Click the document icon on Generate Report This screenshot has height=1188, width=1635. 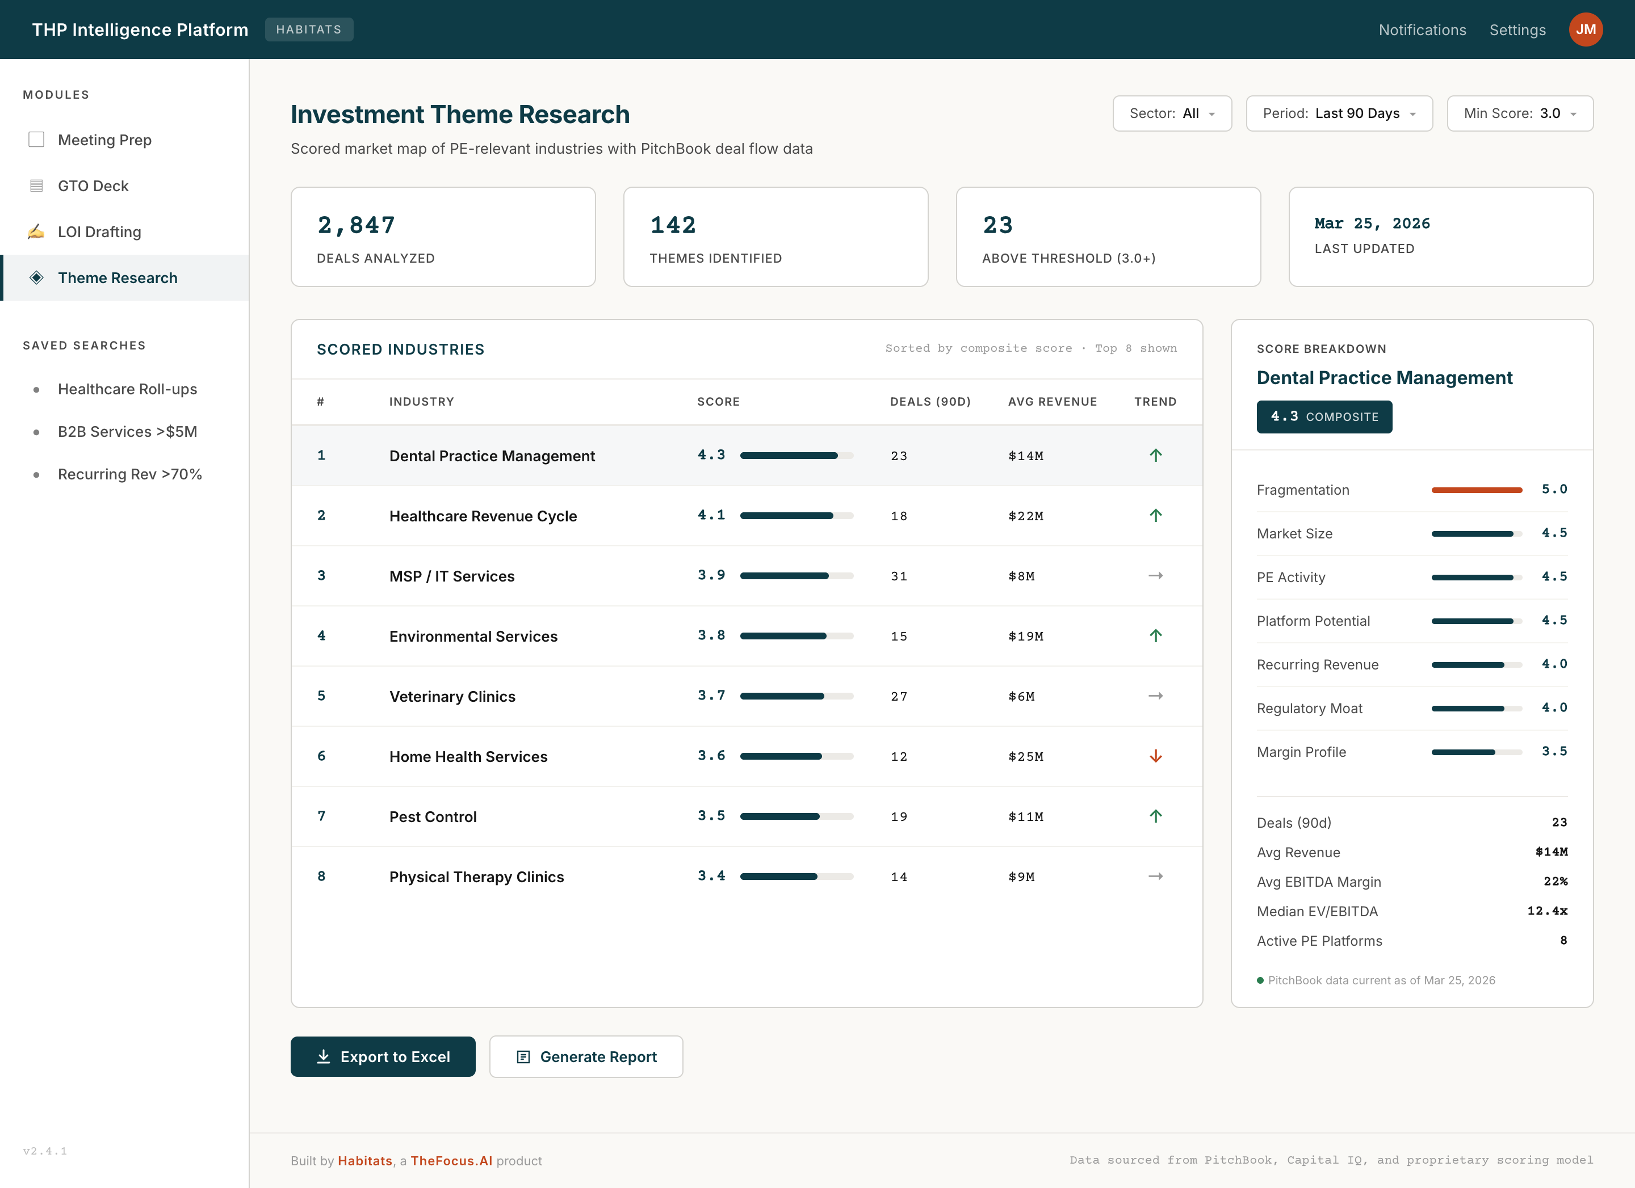tap(523, 1056)
